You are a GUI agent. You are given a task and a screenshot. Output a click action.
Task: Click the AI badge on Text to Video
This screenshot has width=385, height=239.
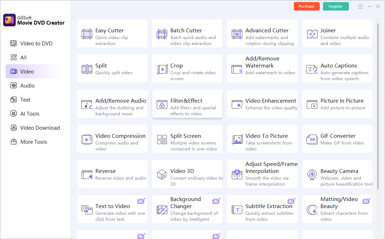click(141, 201)
